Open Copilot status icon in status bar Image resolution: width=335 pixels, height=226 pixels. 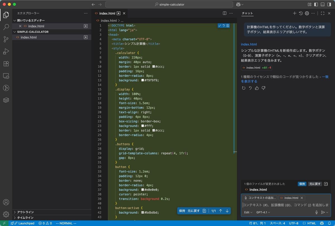[x=322, y=223]
